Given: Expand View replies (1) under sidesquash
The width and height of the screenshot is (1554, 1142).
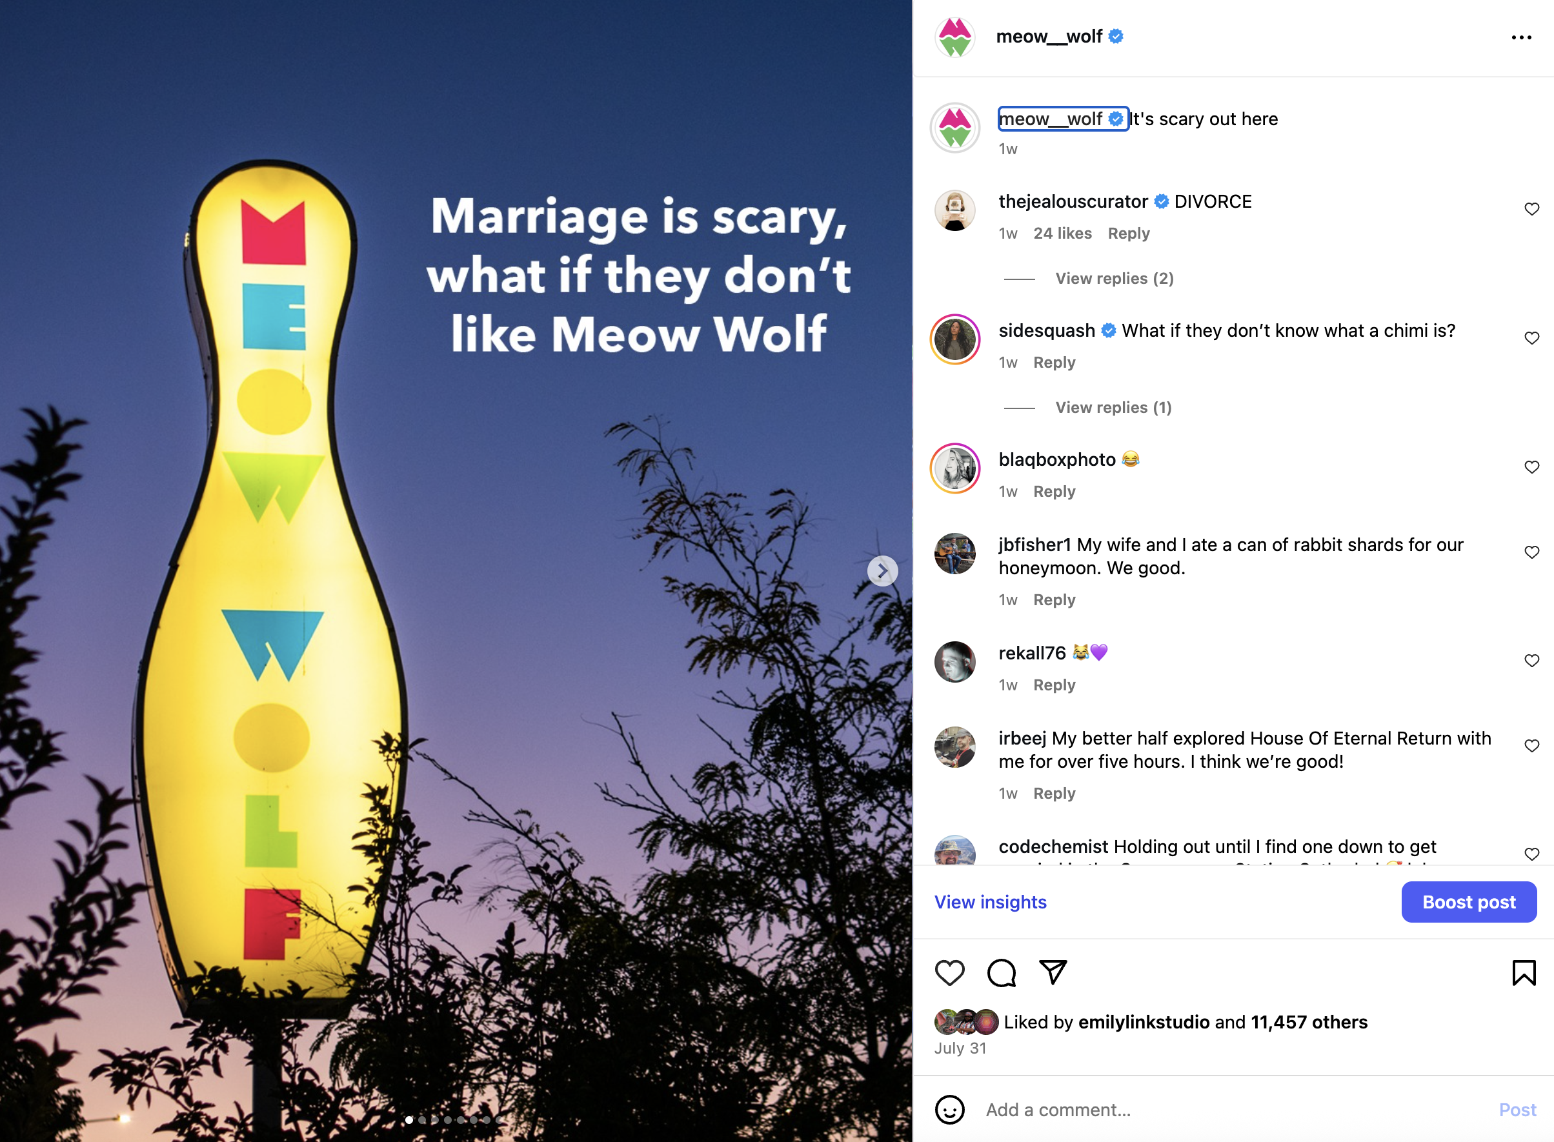Looking at the screenshot, I should point(1113,408).
